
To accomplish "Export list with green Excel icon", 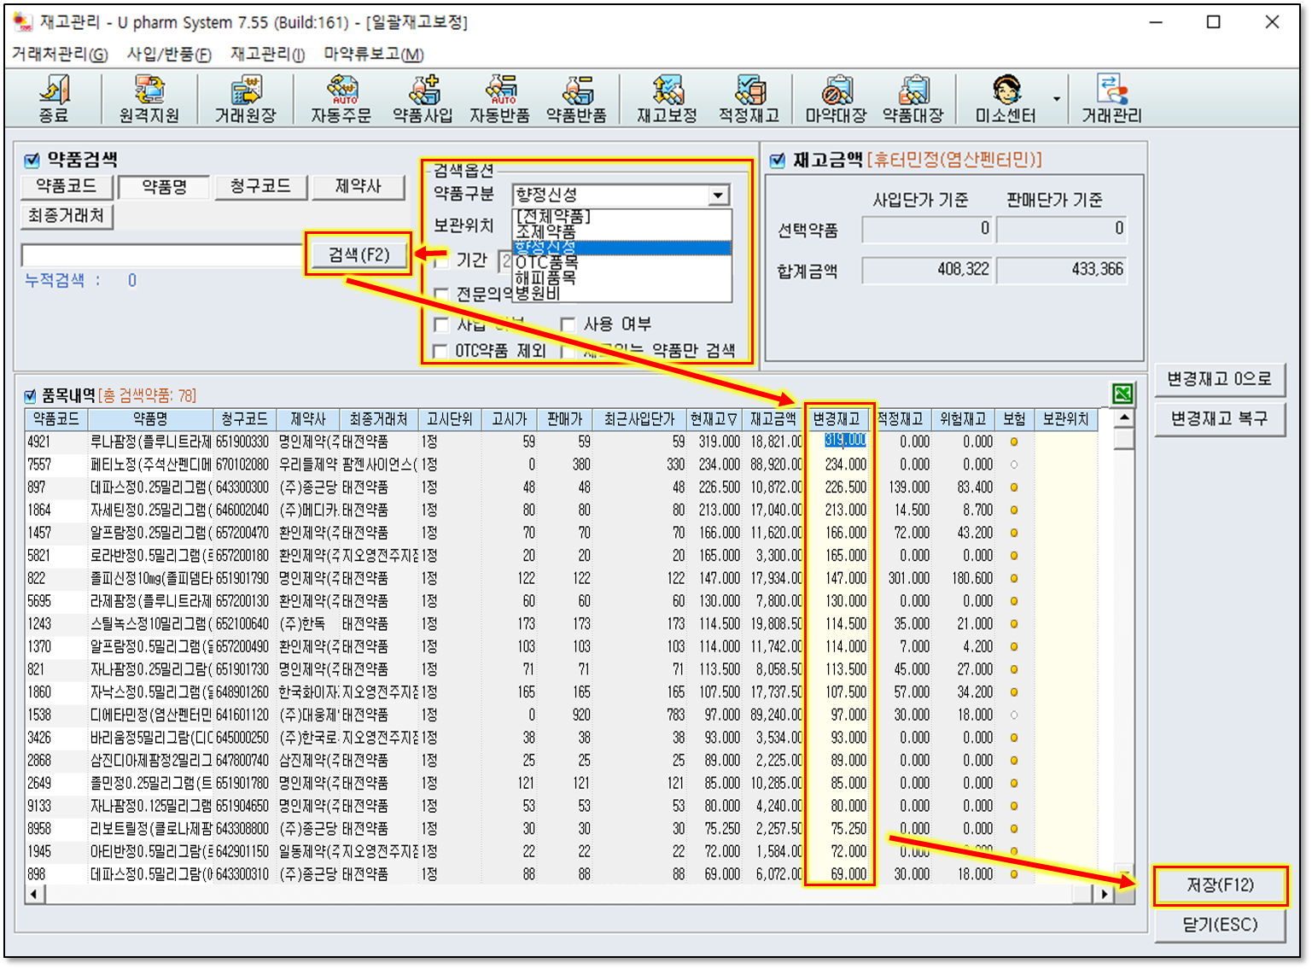I will (x=1122, y=394).
